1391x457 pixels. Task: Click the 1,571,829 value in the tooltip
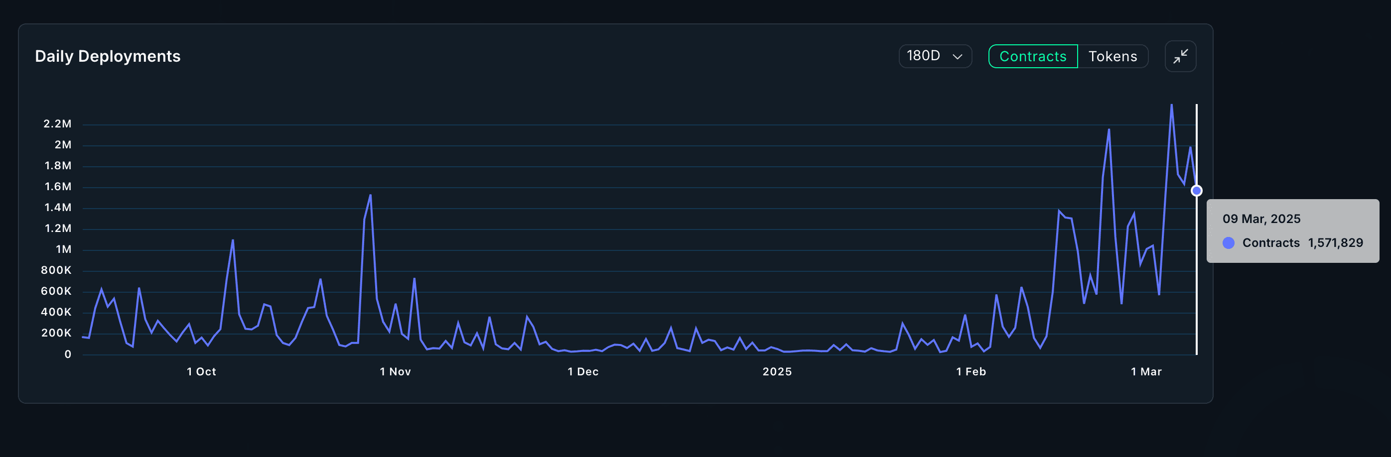[x=1335, y=243]
